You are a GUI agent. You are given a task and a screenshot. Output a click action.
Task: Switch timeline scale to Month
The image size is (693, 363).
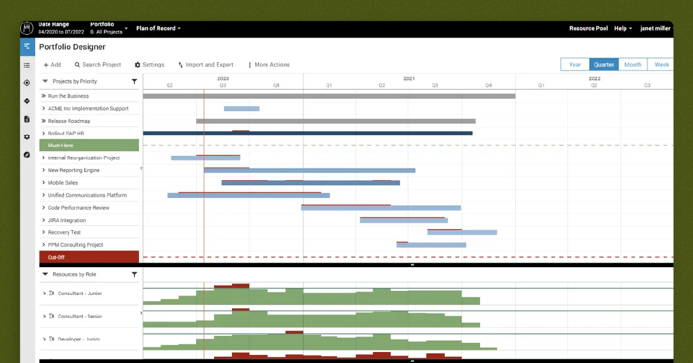pyautogui.click(x=633, y=65)
